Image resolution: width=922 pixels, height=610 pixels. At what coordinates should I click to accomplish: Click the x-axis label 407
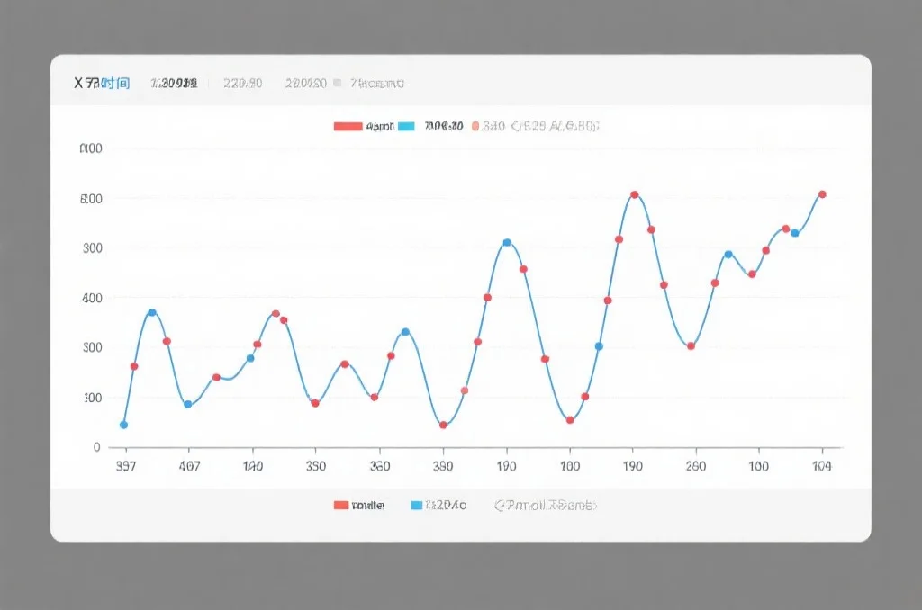click(x=189, y=466)
